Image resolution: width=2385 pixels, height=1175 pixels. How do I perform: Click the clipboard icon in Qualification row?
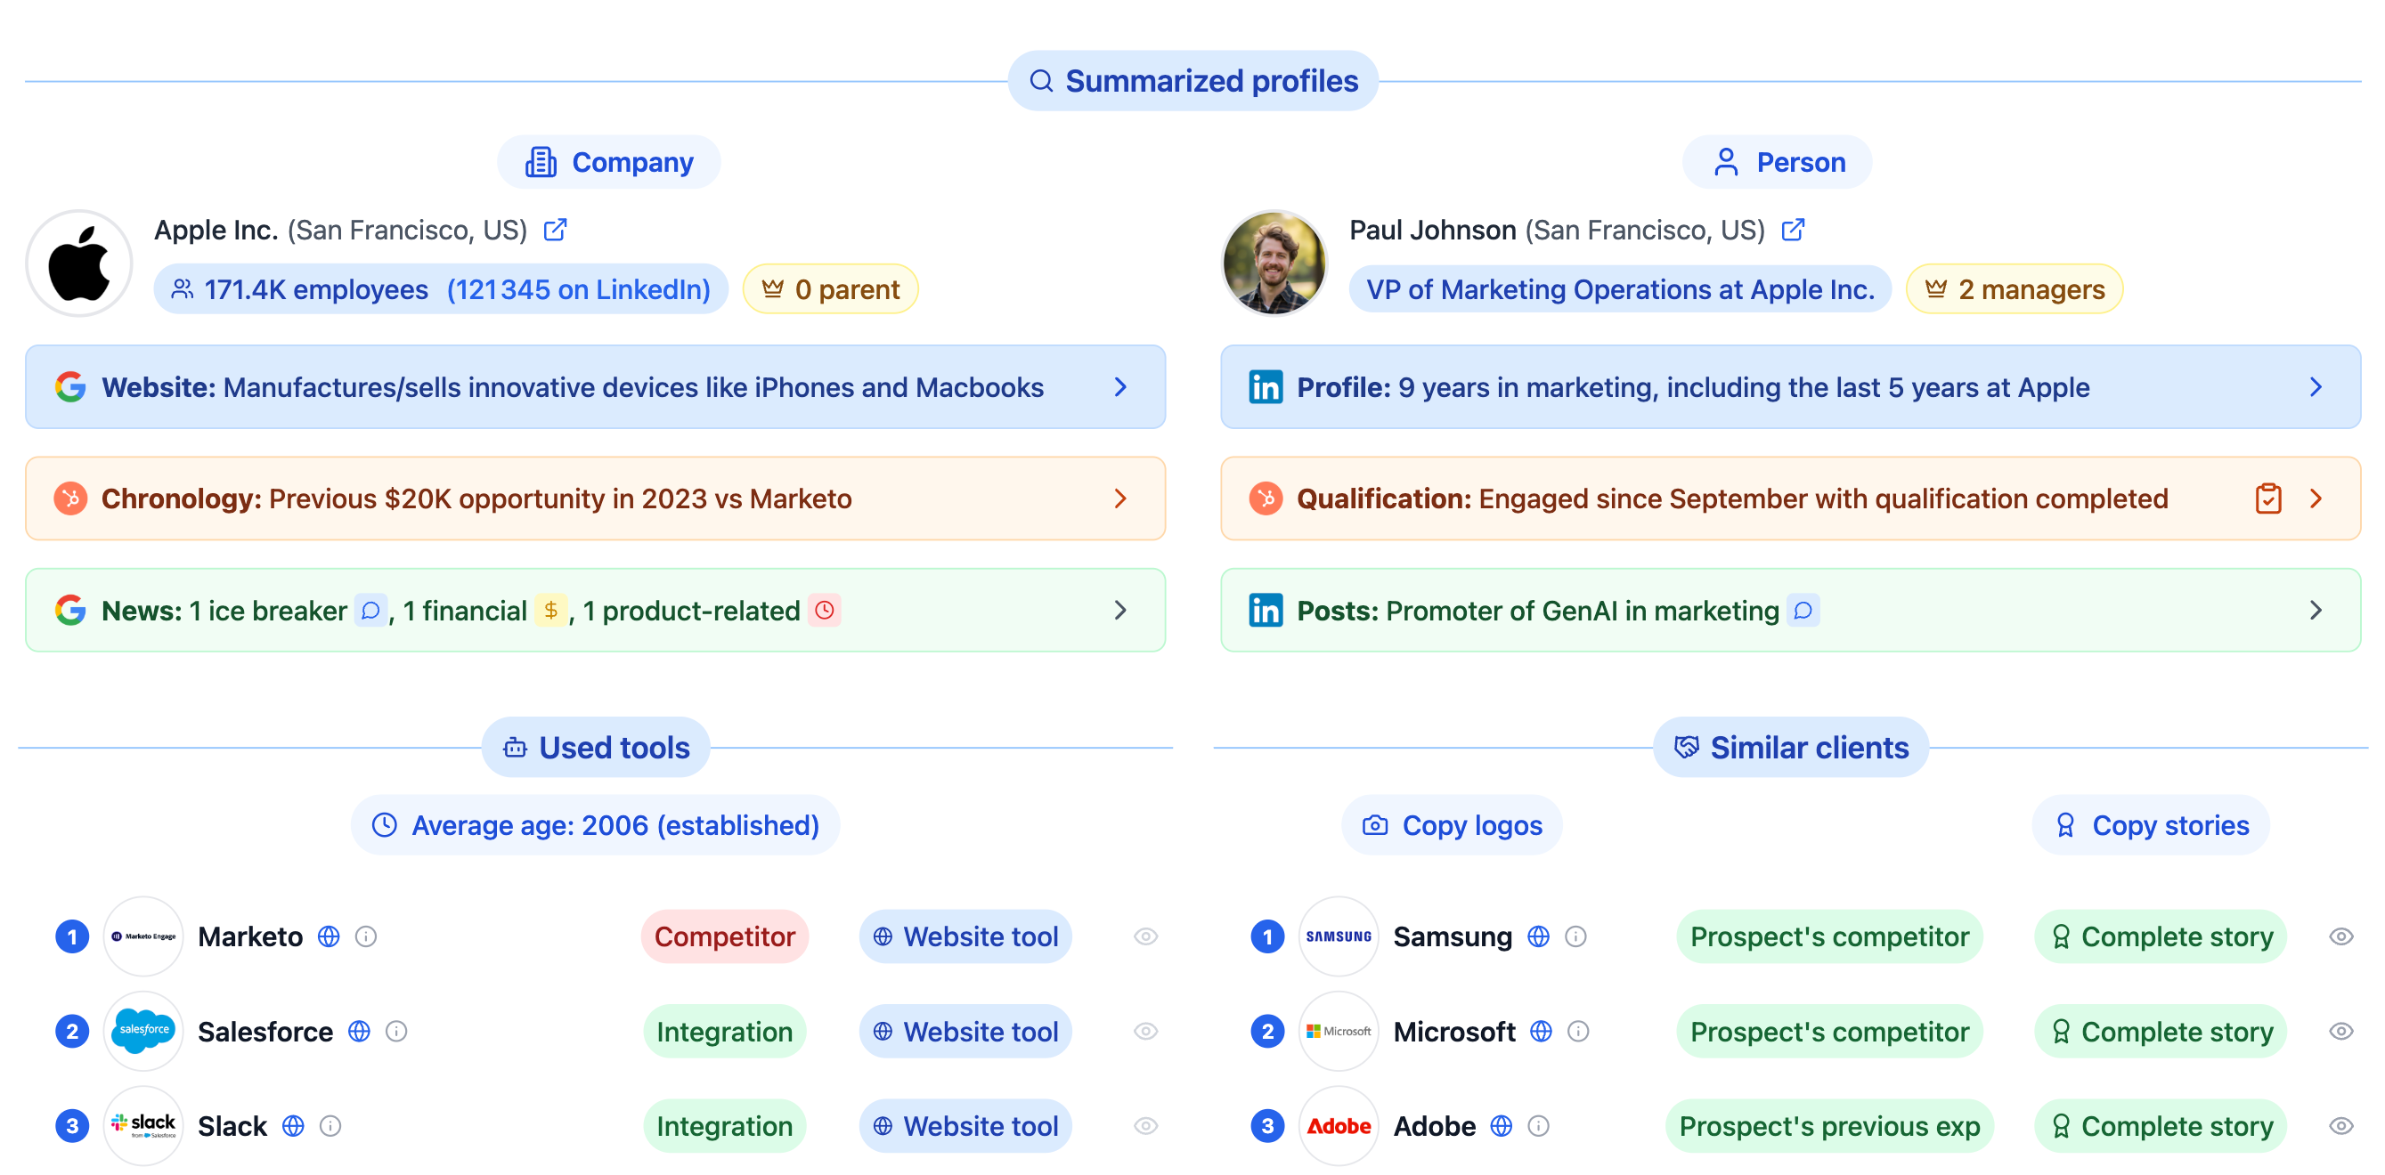[x=2267, y=498]
